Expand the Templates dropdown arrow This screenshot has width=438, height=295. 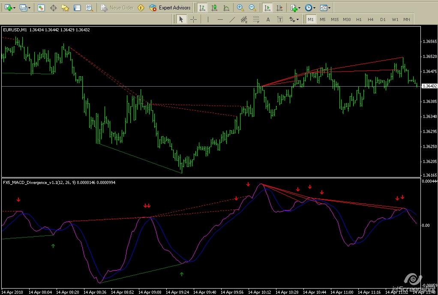tap(329, 8)
